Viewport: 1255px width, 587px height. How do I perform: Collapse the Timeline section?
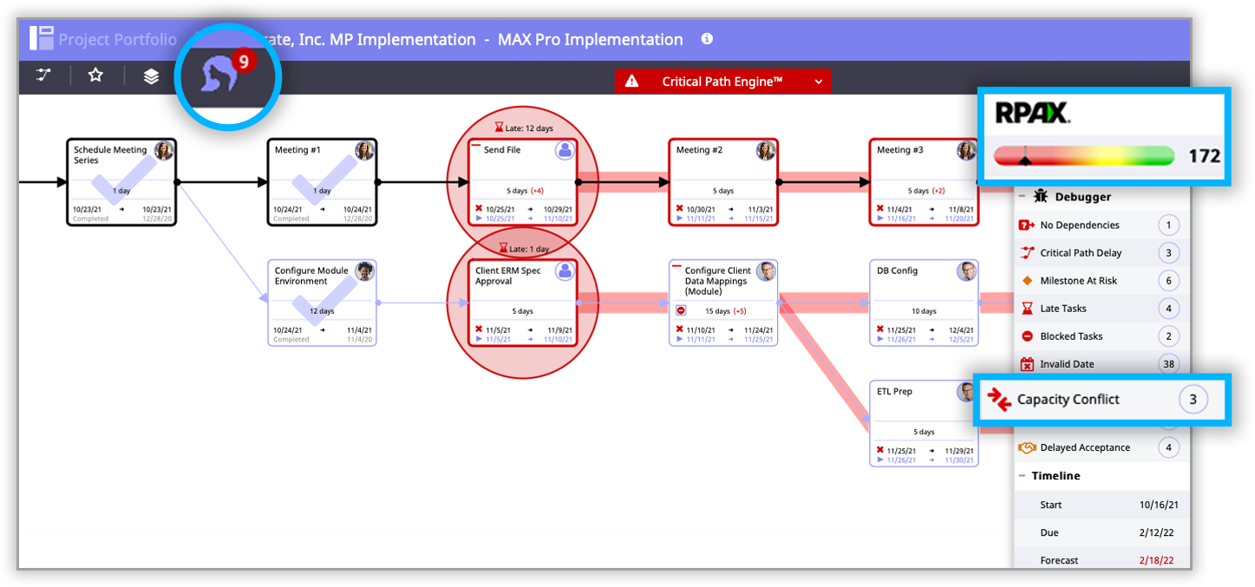[x=1023, y=475]
